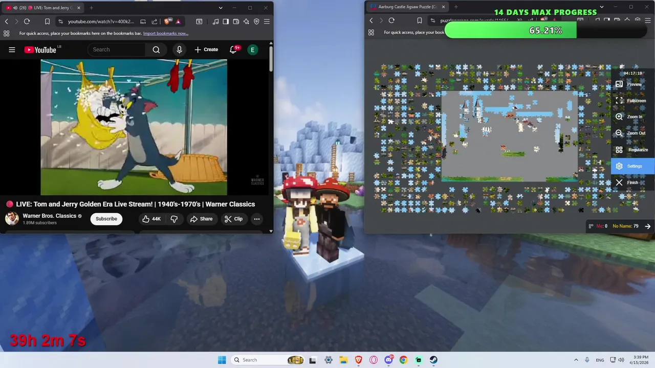Open the Warner Bros. Classics channel name
This screenshot has height=368, width=655.
click(x=50, y=216)
